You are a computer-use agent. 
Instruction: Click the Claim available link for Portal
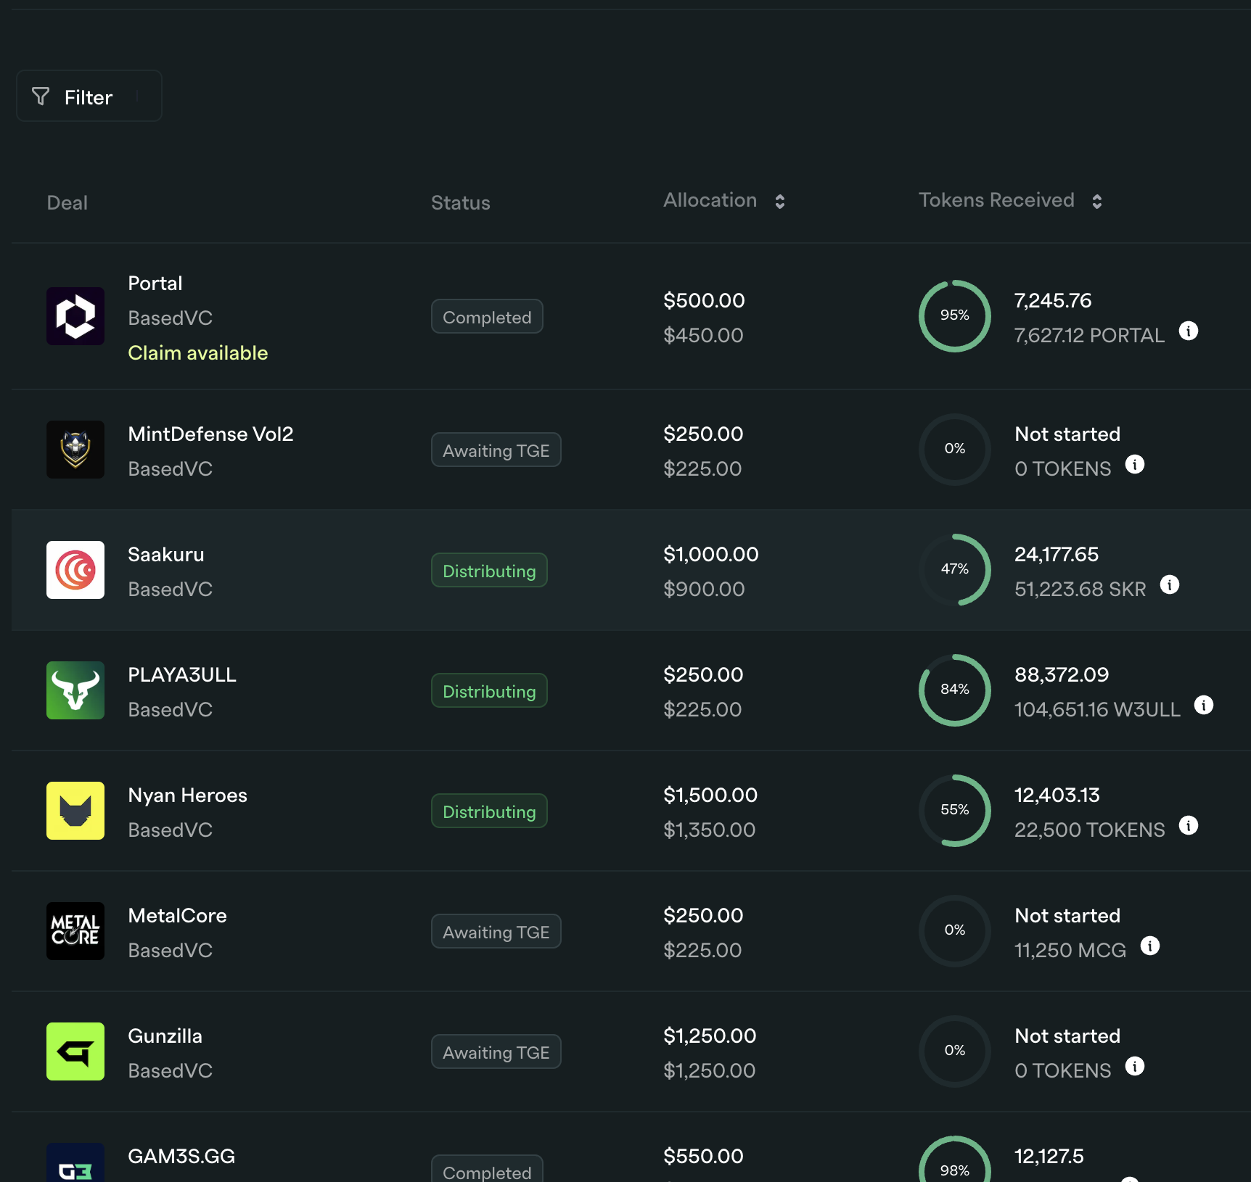pyautogui.click(x=197, y=353)
